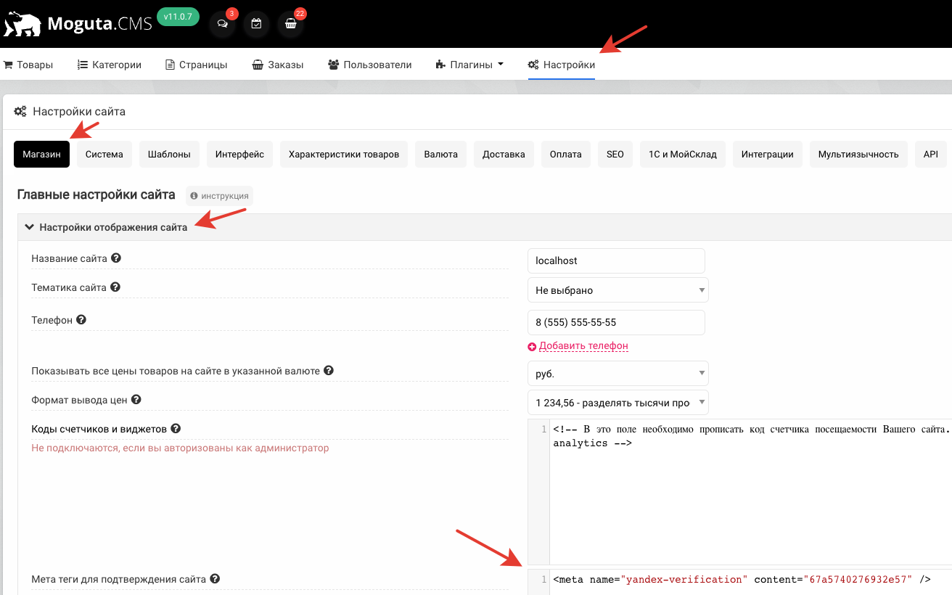Click help icon next to Мета теги для подтверждения
The height and width of the screenshot is (595, 952).
(215, 579)
